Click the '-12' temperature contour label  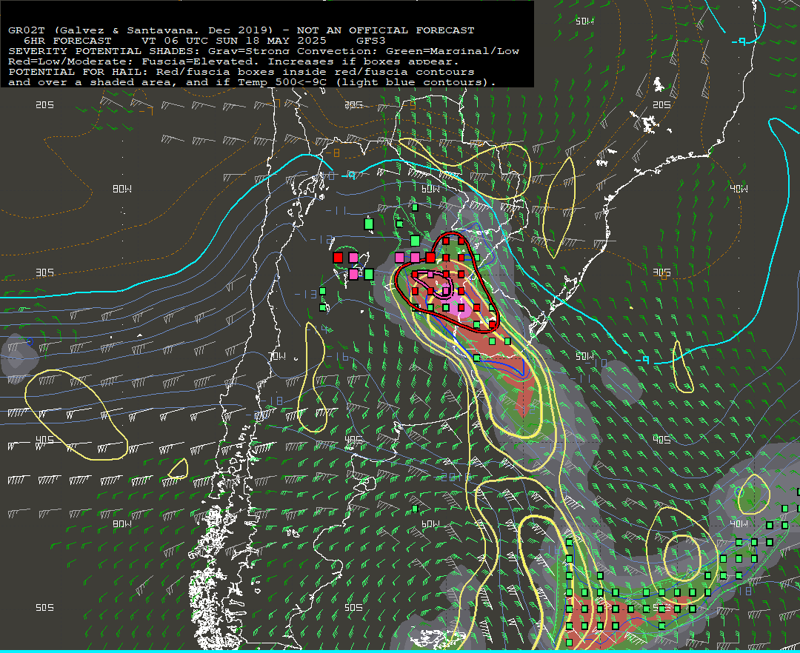tap(322, 240)
